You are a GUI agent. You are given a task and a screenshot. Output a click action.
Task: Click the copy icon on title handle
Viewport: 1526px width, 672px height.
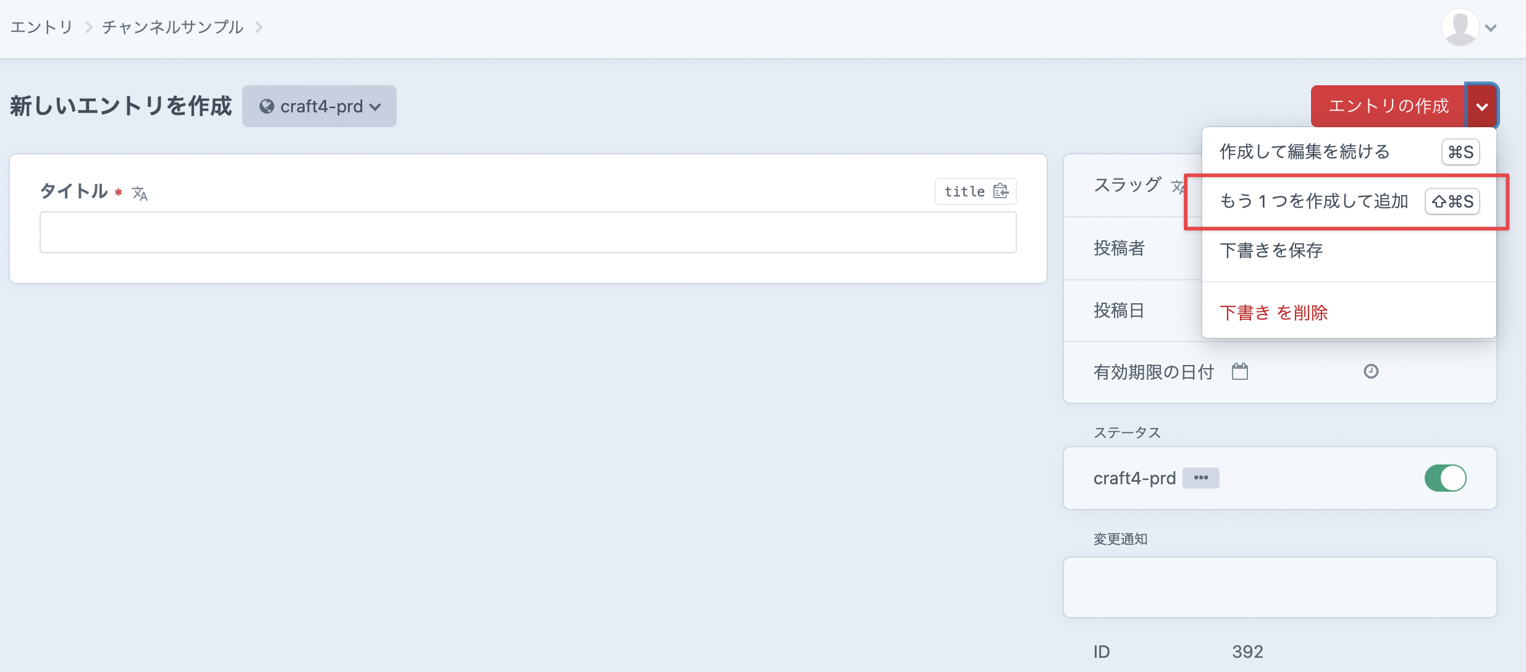pos(1001,191)
